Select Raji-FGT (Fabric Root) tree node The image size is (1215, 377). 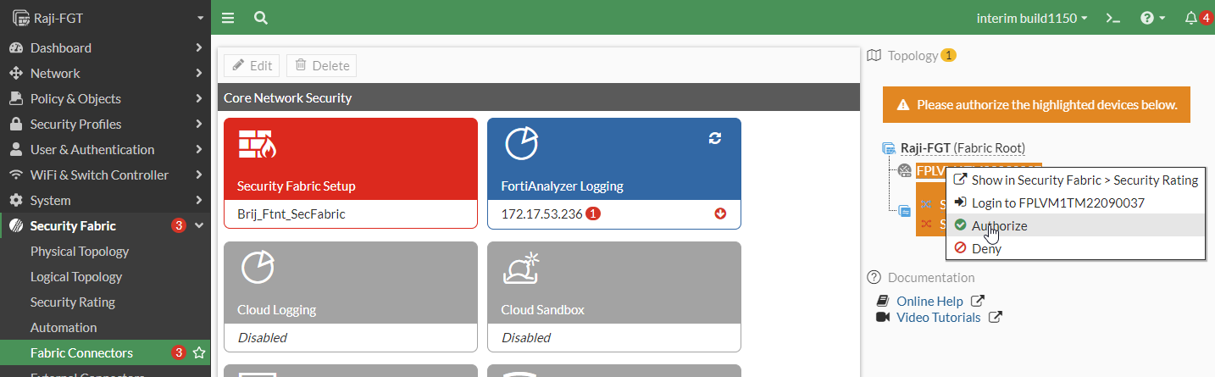coord(963,147)
